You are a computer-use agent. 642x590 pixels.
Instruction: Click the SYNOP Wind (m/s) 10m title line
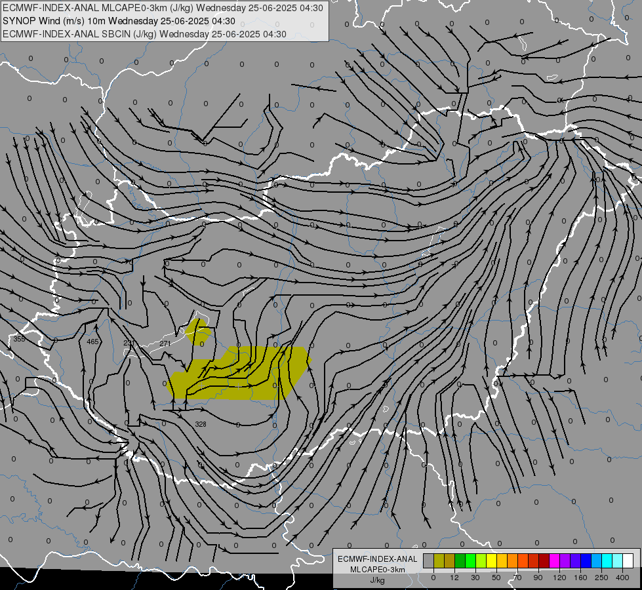119,21
